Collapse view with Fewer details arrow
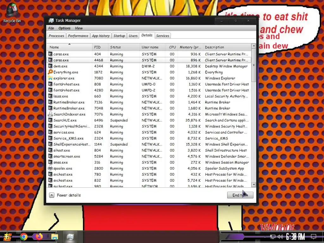Viewport: 324px width, 243px height. 52,195
